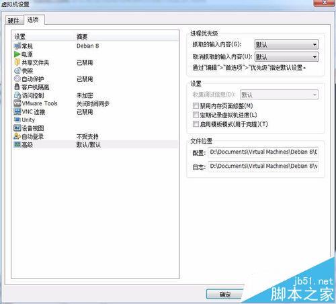Check 启用模板模式(用于克隆)(T) option

click(196, 124)
